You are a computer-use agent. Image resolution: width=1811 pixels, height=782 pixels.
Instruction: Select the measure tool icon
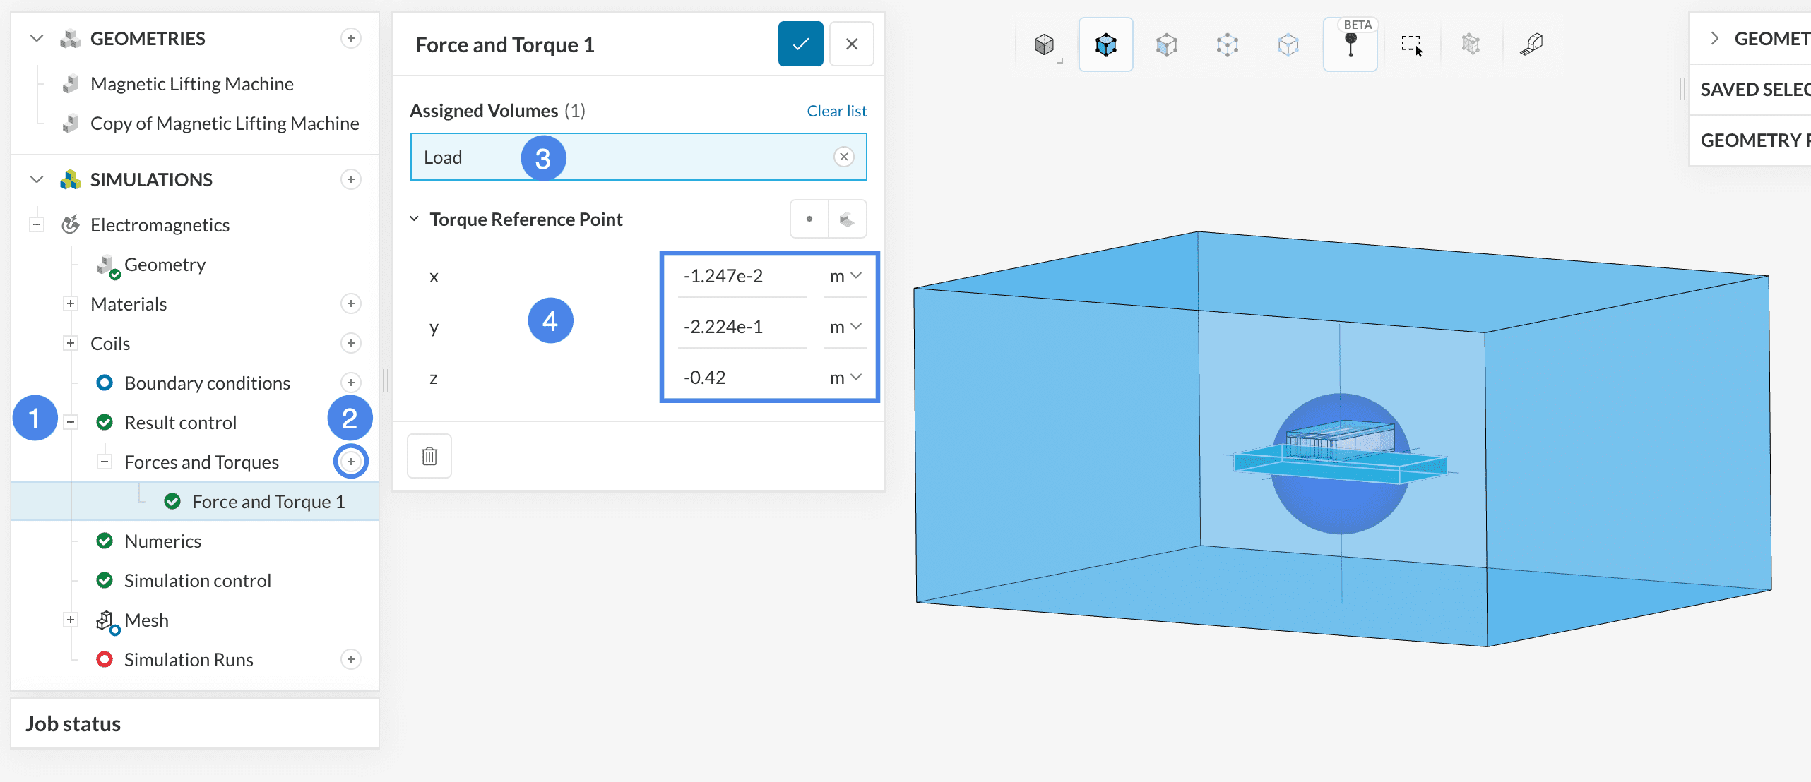[x=1531, y=45]
